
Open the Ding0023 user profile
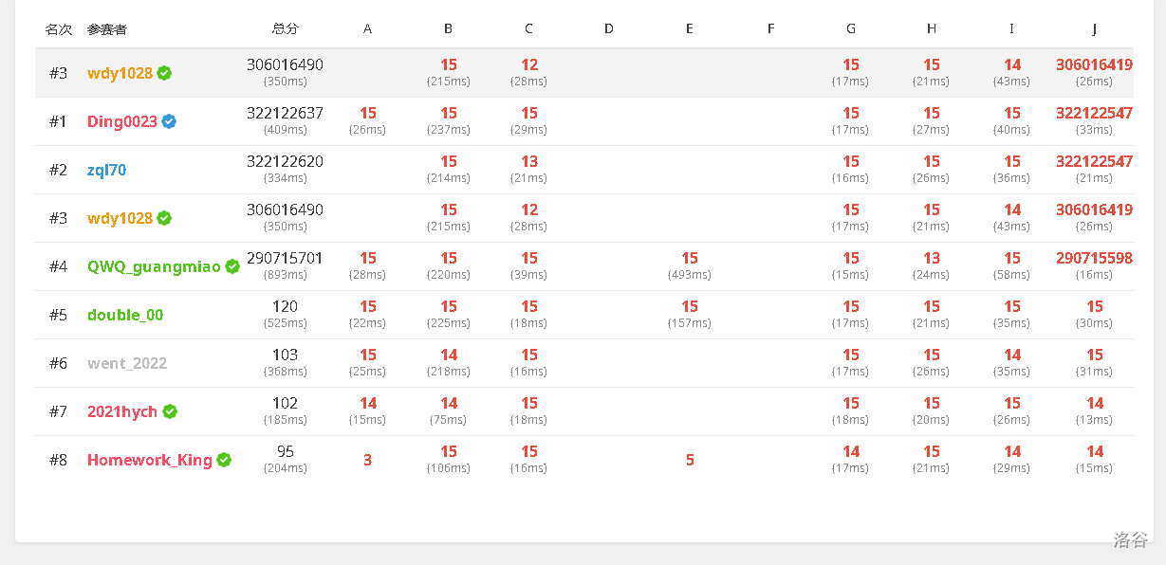(x=122, y=121)
